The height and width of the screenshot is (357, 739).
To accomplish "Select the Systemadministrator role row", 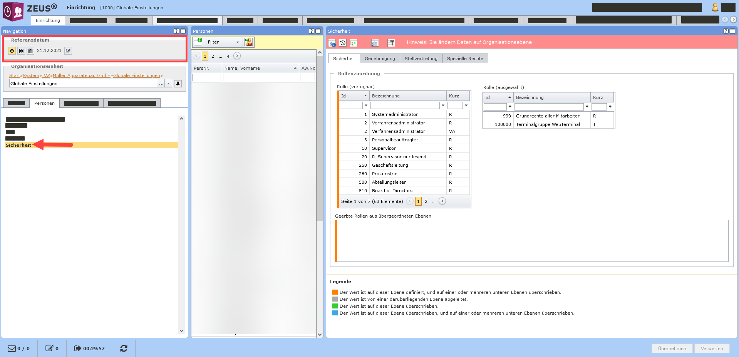I will (x=395, y=114).
